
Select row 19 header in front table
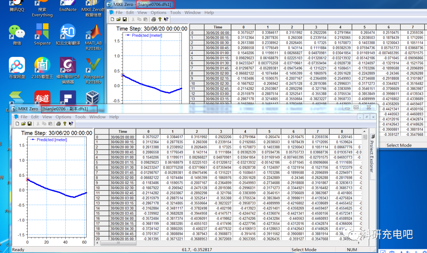pyautogui.click(x=102, y=234)
